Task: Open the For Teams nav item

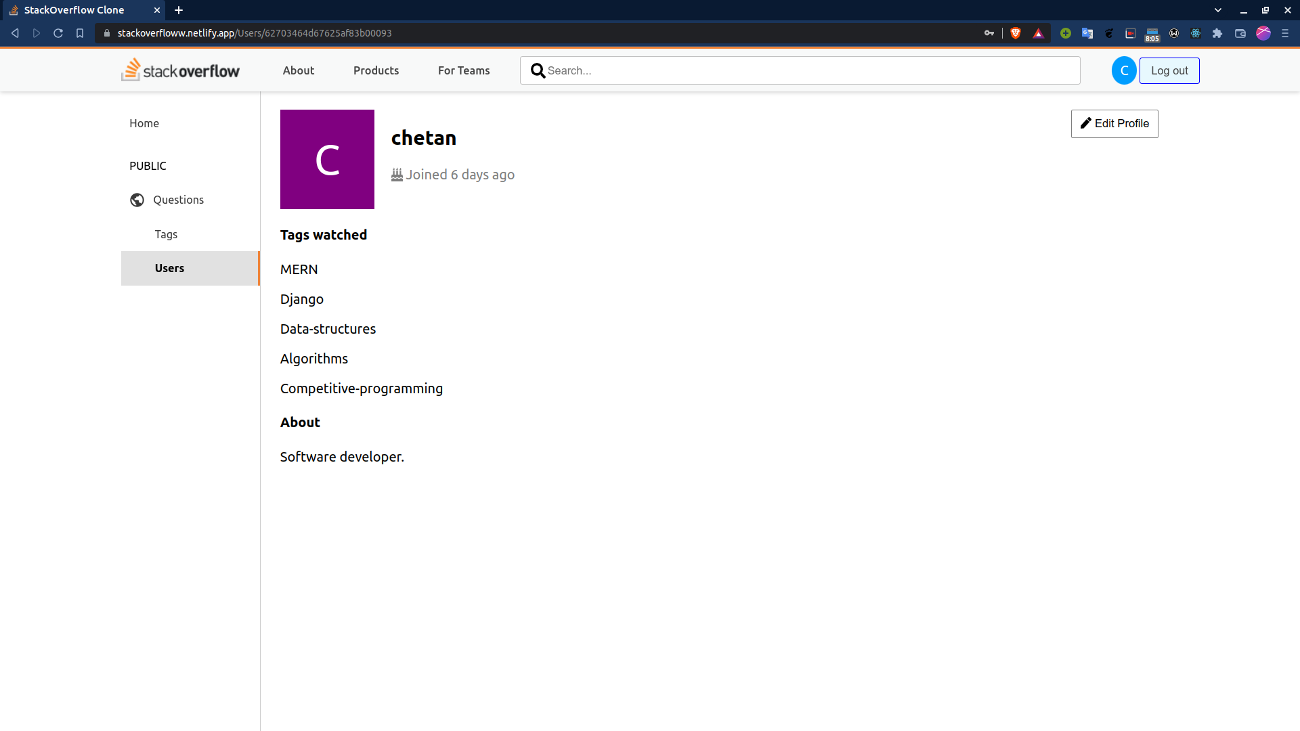Action: click(x=464, y=70)
